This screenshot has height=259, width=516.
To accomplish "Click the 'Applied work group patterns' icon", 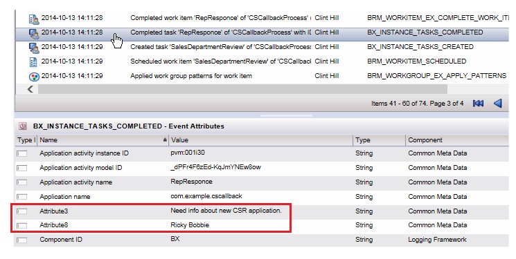I will [x=34, y=77].
